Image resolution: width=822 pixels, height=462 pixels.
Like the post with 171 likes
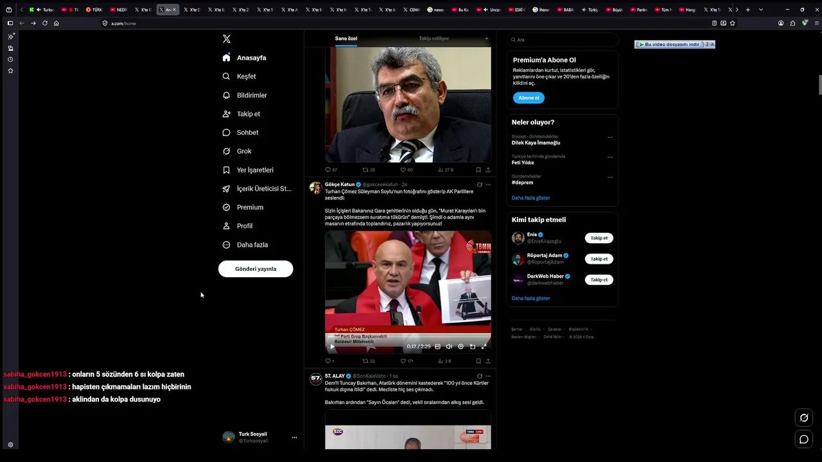[x=407, y=361]
